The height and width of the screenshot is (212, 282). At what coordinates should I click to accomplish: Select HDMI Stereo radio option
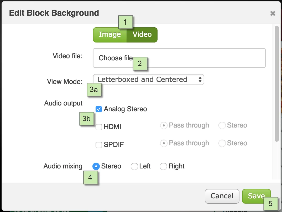[x=222, y=125]
